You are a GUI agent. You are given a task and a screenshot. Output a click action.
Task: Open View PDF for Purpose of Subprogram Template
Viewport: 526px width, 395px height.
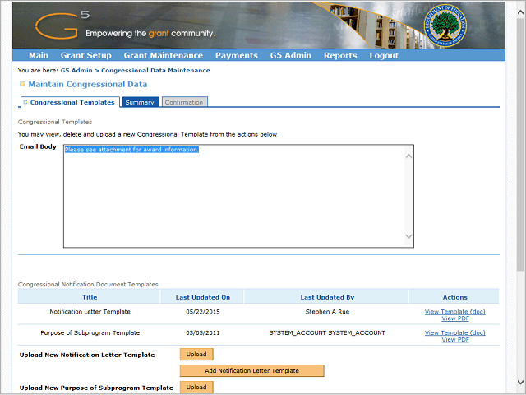(x=455, y=340)
